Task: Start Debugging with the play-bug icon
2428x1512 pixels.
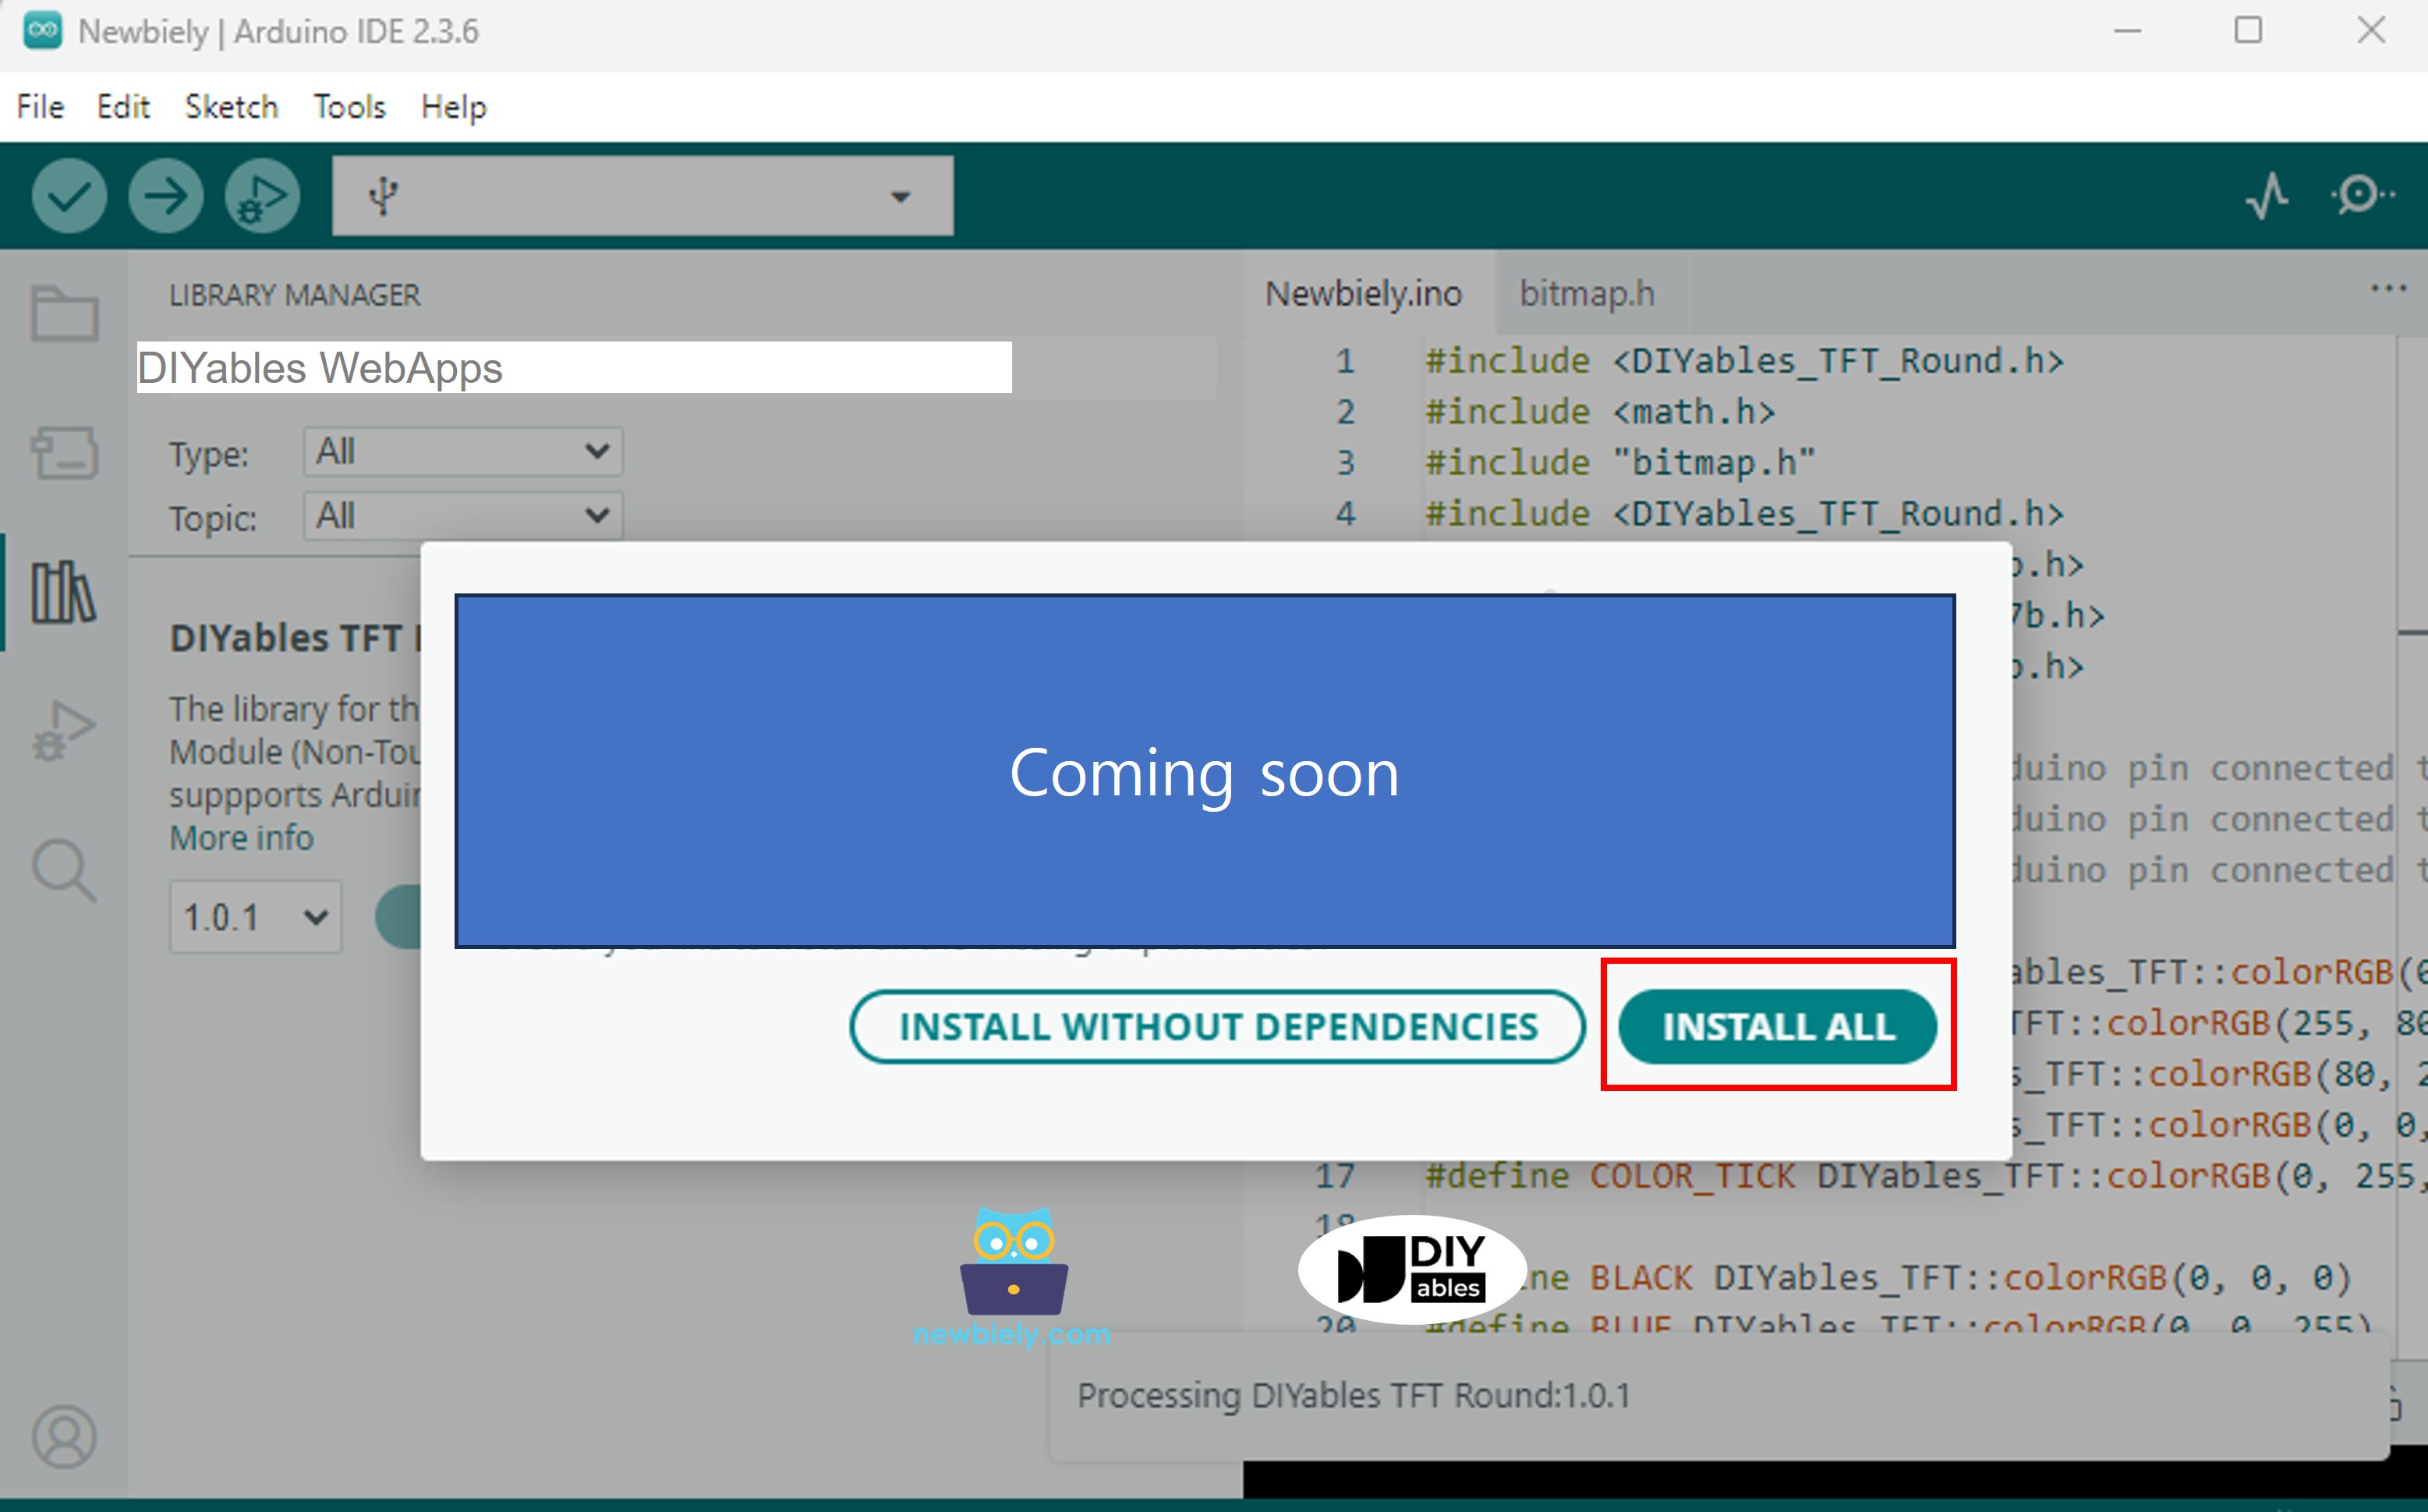Action: [x=262, y=196]
